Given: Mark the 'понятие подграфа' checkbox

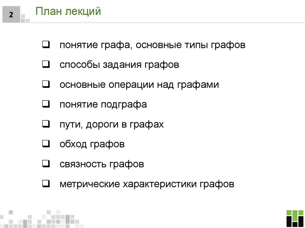Looking at the screenshot, I should click(46, 105).
